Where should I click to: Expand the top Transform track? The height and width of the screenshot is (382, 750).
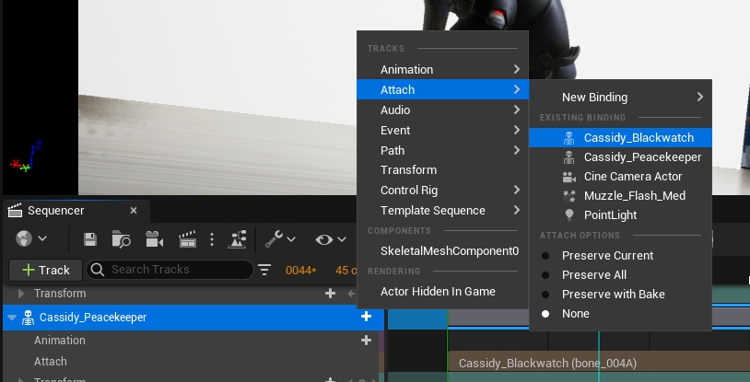pyautogui.click(x=21, y=293)
